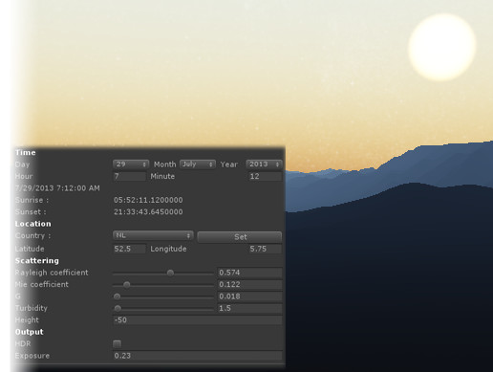Click the Month label
493x372 pixels.
click(164, 164)
